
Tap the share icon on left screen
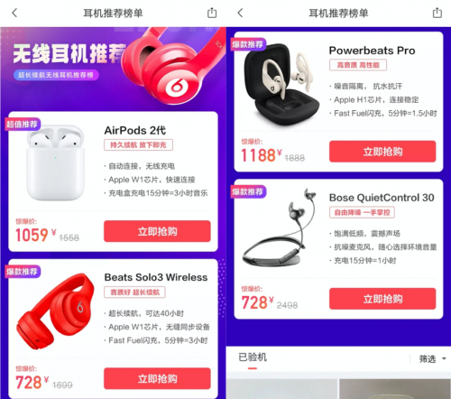[212, 13]
